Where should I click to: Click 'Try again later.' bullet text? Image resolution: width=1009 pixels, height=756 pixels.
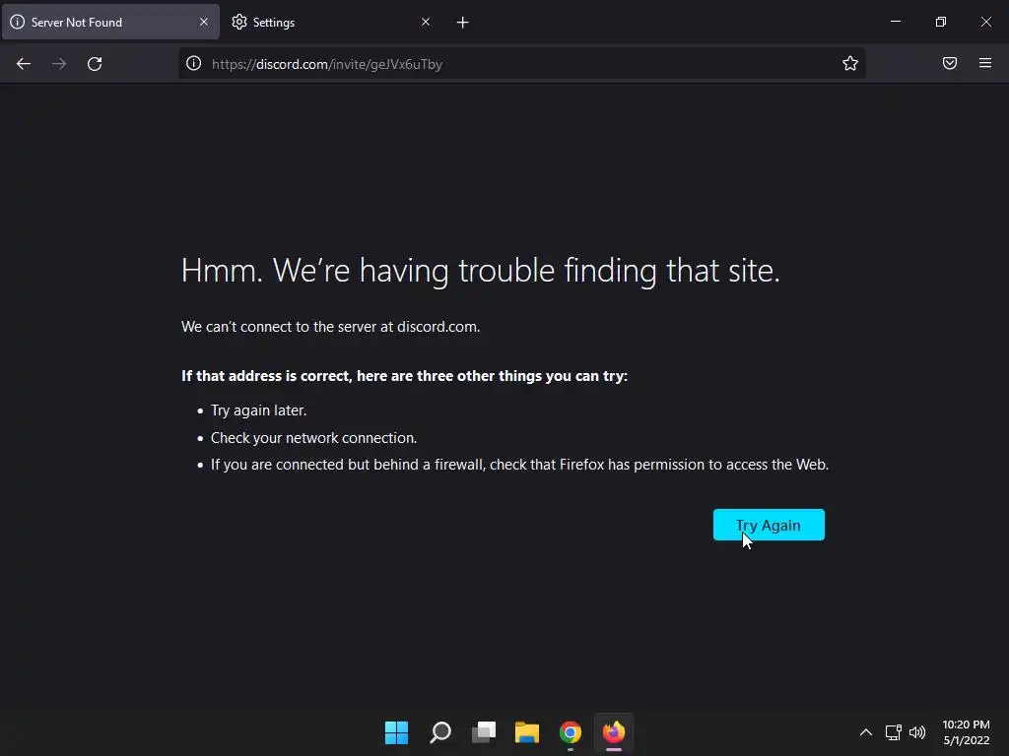point(259,410)
